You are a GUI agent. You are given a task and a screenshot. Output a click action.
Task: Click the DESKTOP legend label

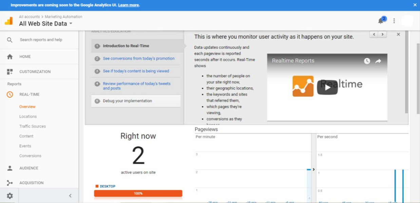point(108,186)
